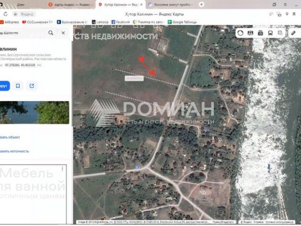Open the Бронирование bookmark
This screenshot has height=226, width=301.
click(x=72, y=22)
